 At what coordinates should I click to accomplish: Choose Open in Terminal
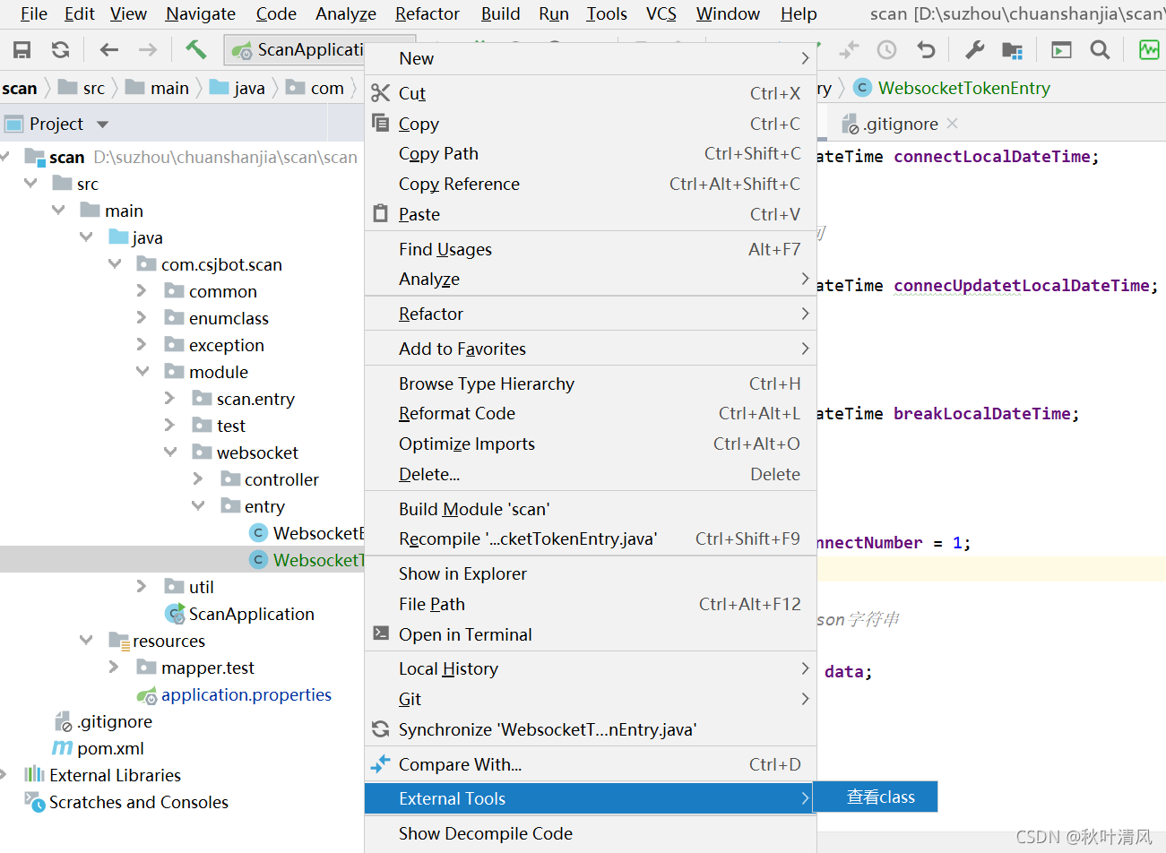[x=591, y=635]
